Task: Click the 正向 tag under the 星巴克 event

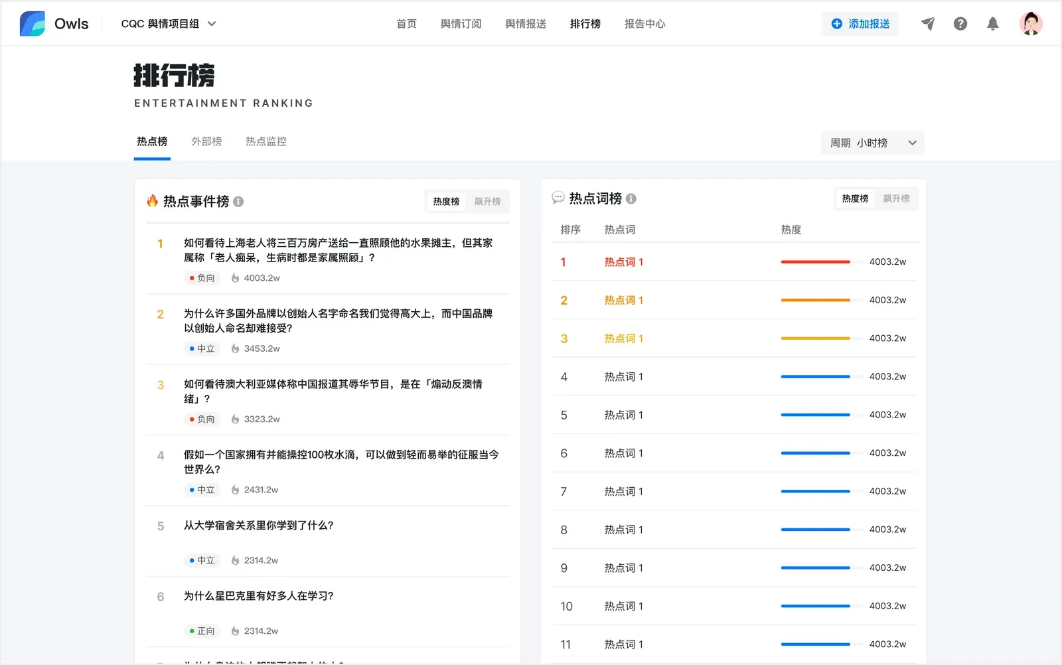Action: coord(202,631)
